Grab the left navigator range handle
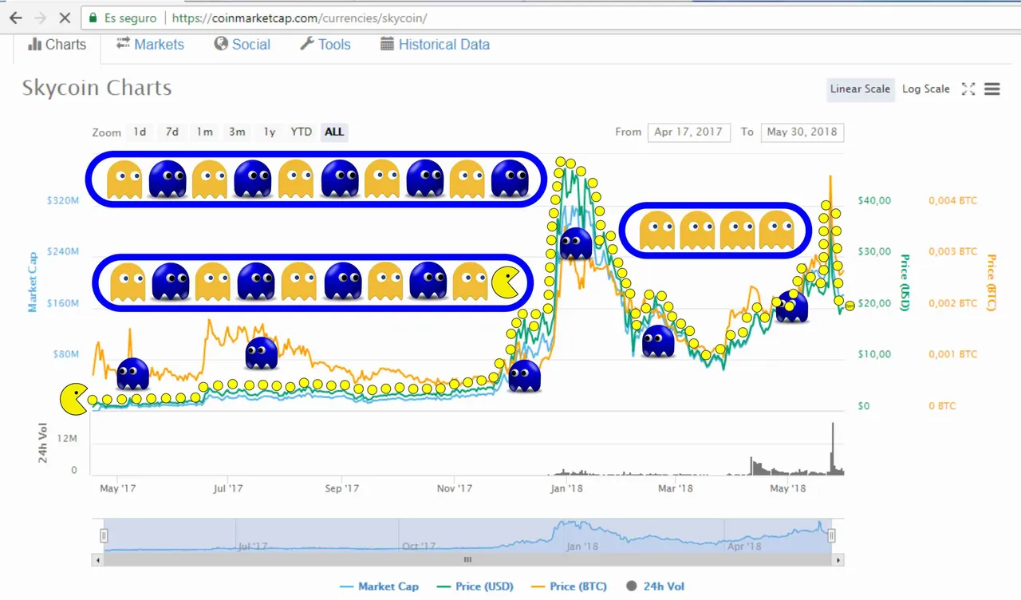1021x600 pixels. pos(104,536)
